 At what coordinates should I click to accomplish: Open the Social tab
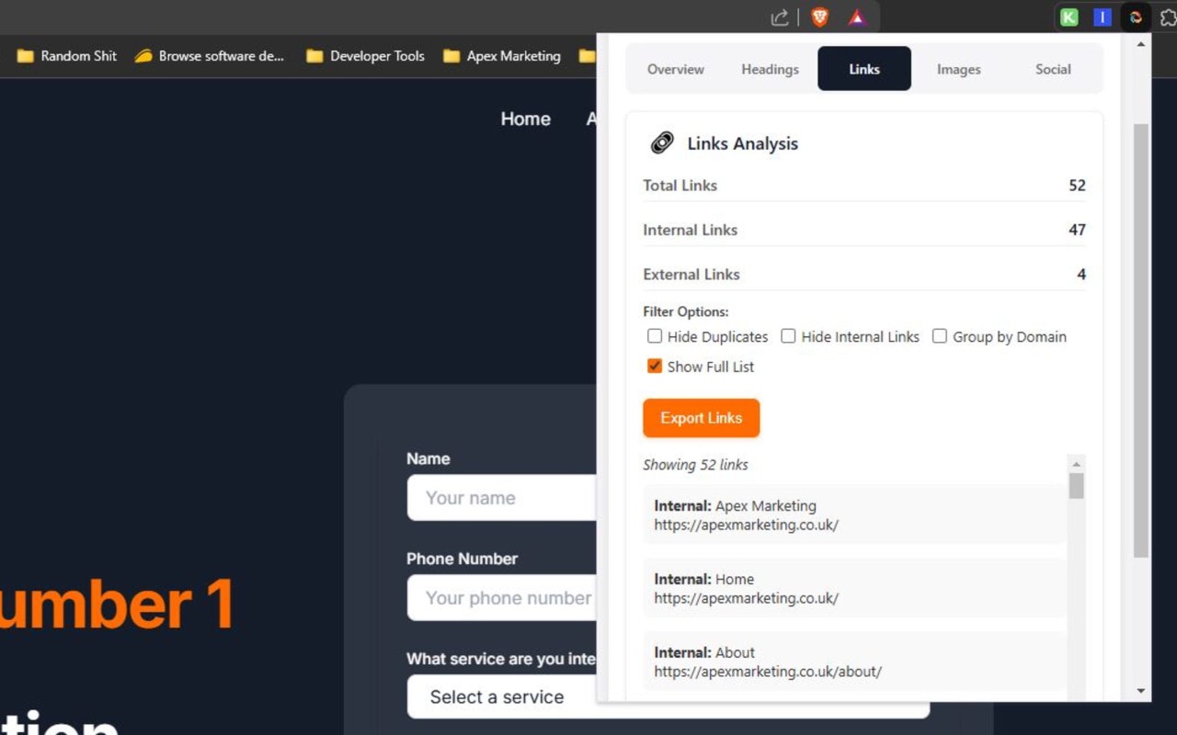(x=1053, y=69)
